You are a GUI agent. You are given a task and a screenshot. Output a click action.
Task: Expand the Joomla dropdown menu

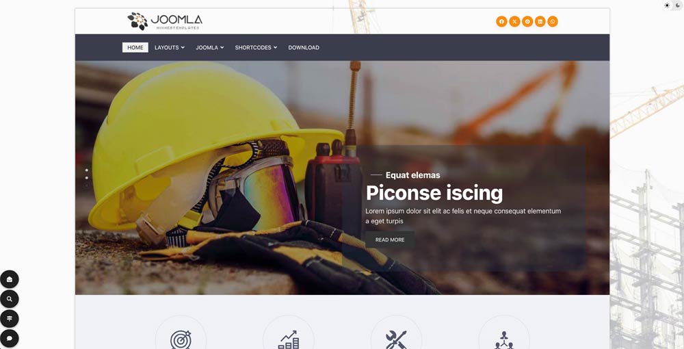click(x=210, y=47)
